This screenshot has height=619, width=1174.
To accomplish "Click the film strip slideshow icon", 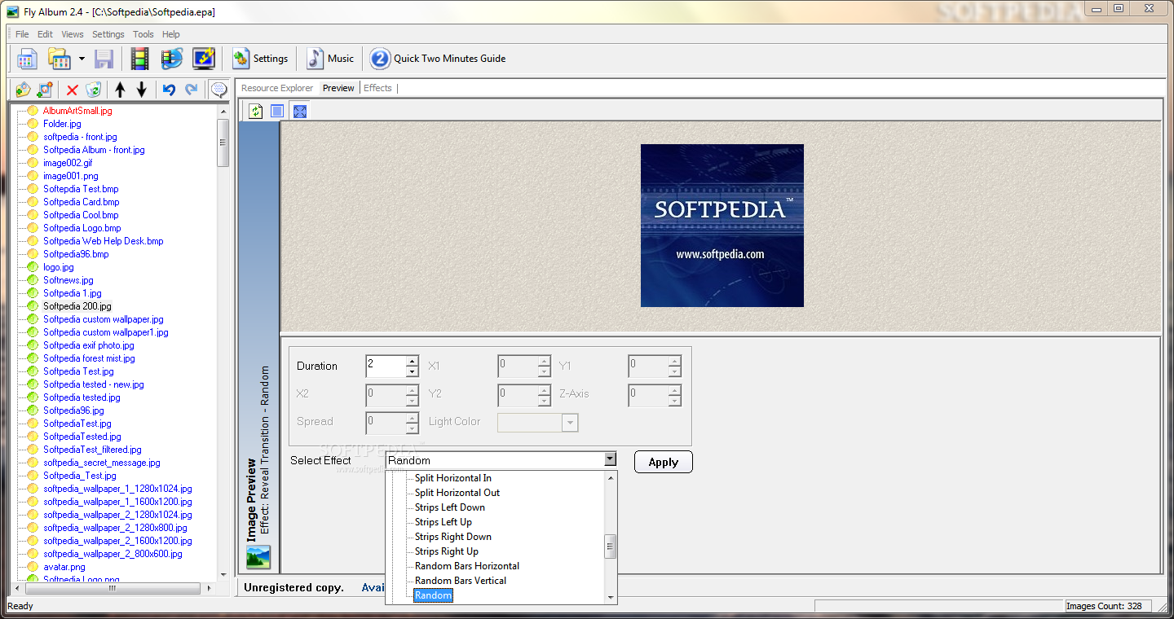I will [x=139, y=59].
